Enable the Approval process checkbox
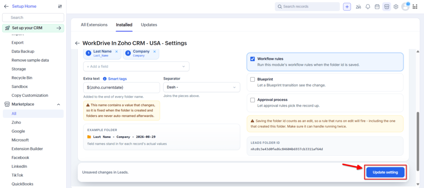Image resolution: width=424 pixels, height=188 pixels. (x=253, y=100)
